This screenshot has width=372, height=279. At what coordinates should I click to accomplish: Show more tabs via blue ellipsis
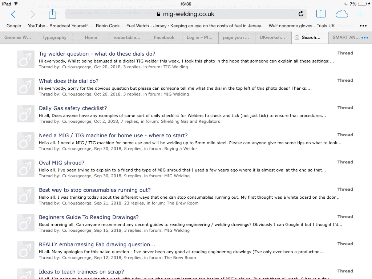click(x=365, y=38)
